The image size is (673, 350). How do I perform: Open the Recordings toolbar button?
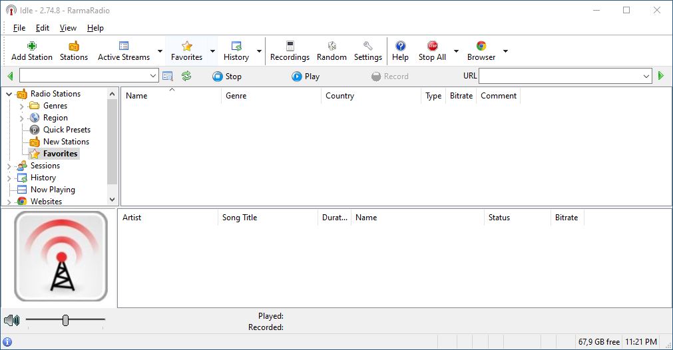point(290,51)
